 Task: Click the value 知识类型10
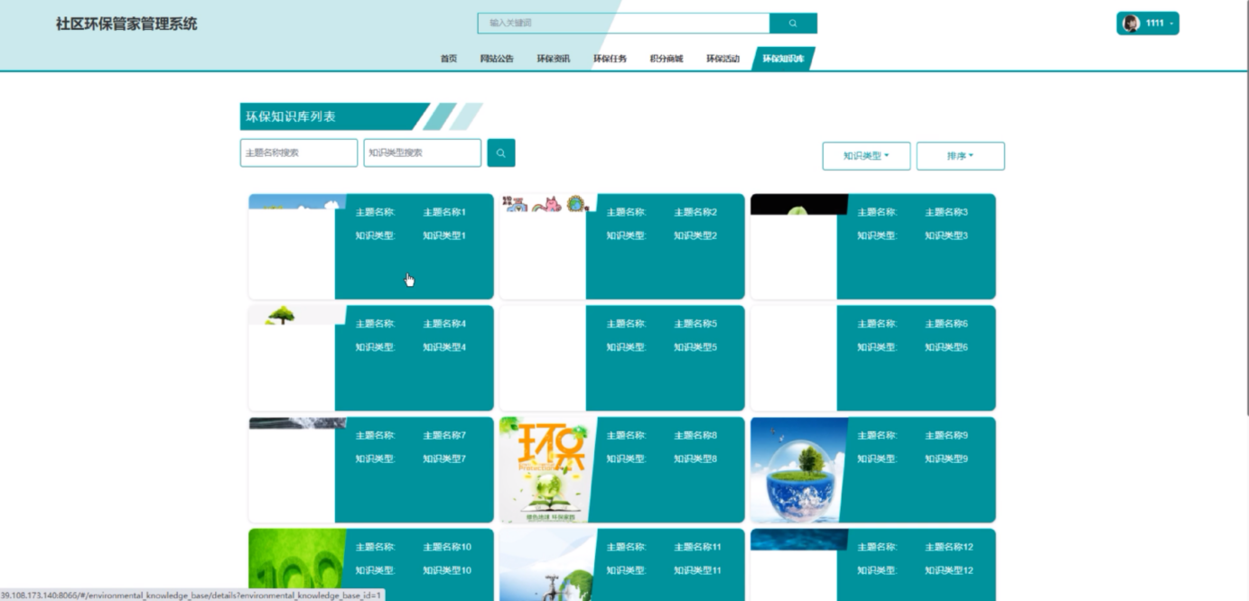[447, 571]
